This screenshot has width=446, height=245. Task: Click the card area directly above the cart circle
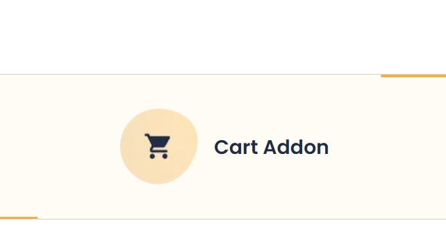[159, 92]
